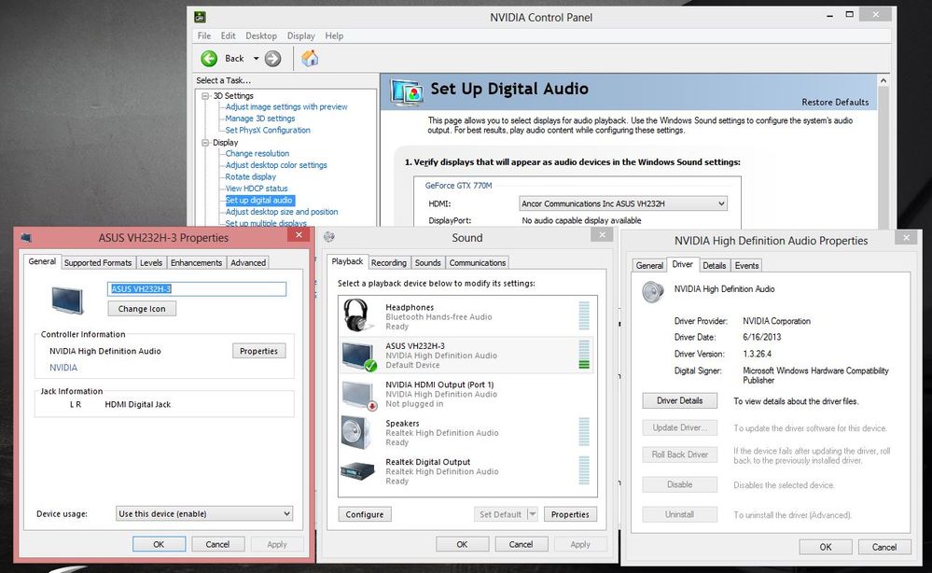Click the NVIDIA link under Controller Information
This screenshot has width=932, height=573.
(x=63, y=368)
